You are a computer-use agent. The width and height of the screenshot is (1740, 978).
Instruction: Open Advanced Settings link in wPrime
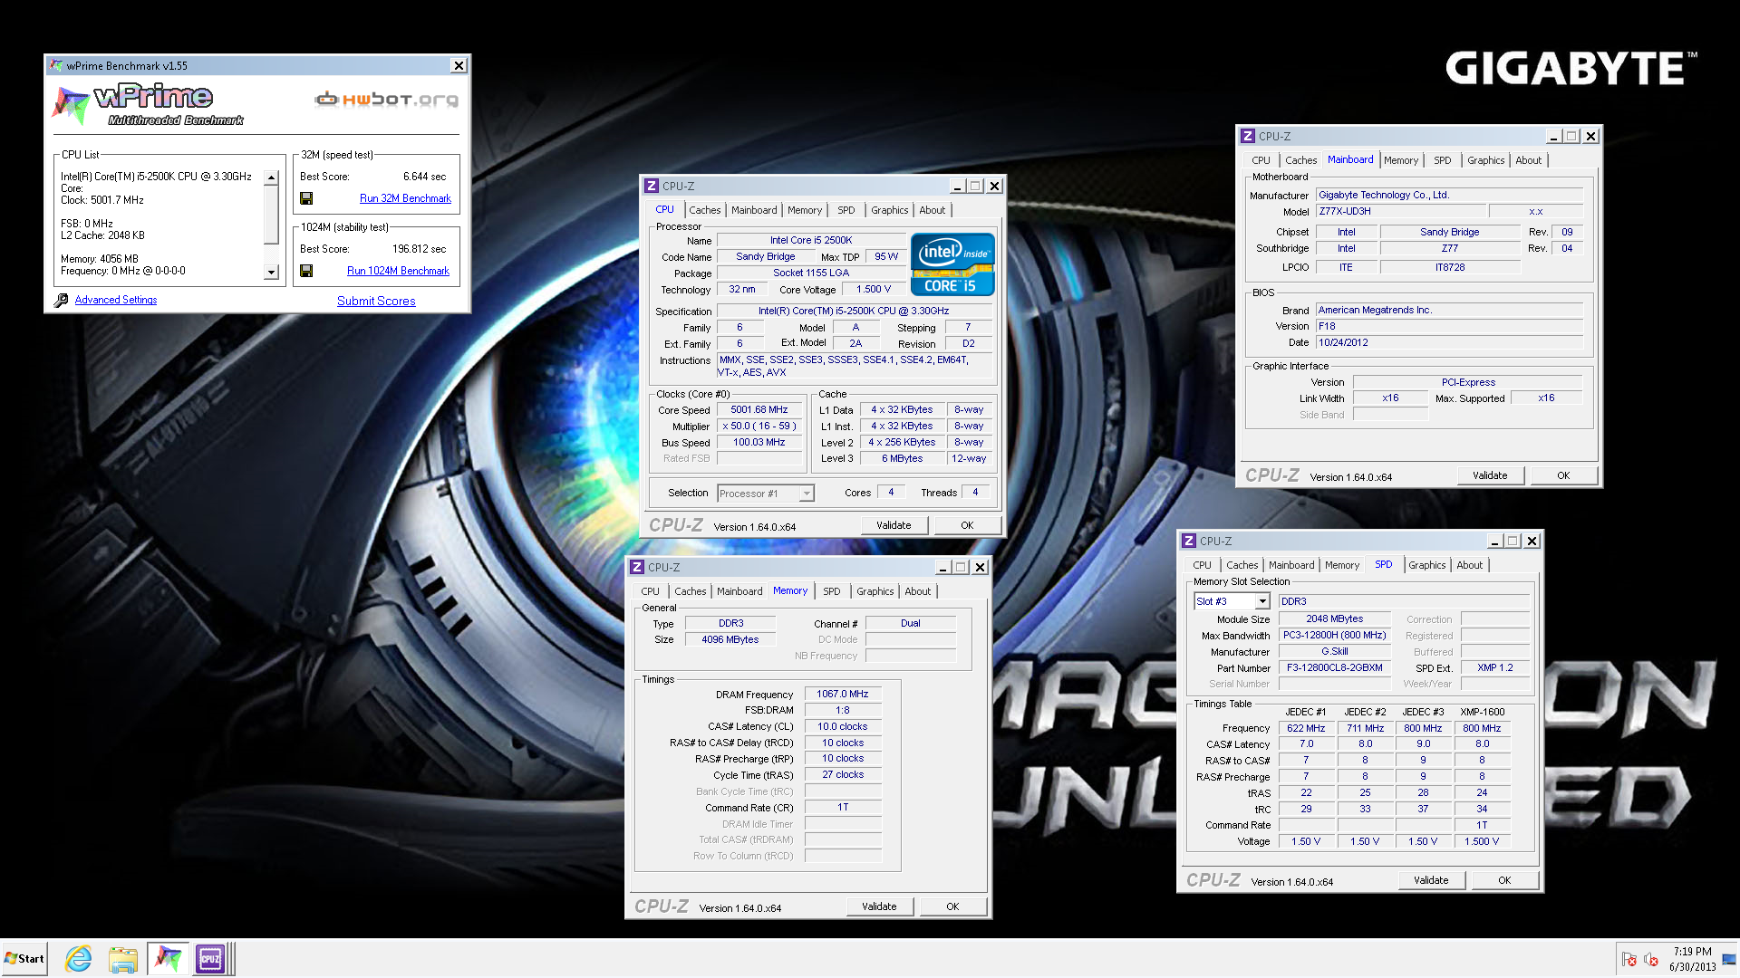tap(116, 300)
